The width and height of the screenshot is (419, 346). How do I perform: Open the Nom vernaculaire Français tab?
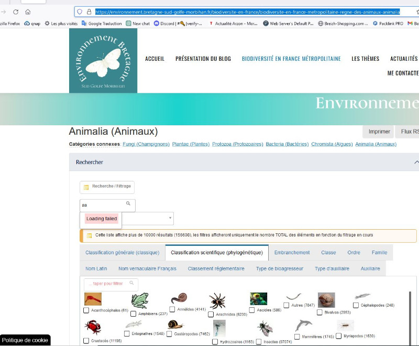click(148, 268)
